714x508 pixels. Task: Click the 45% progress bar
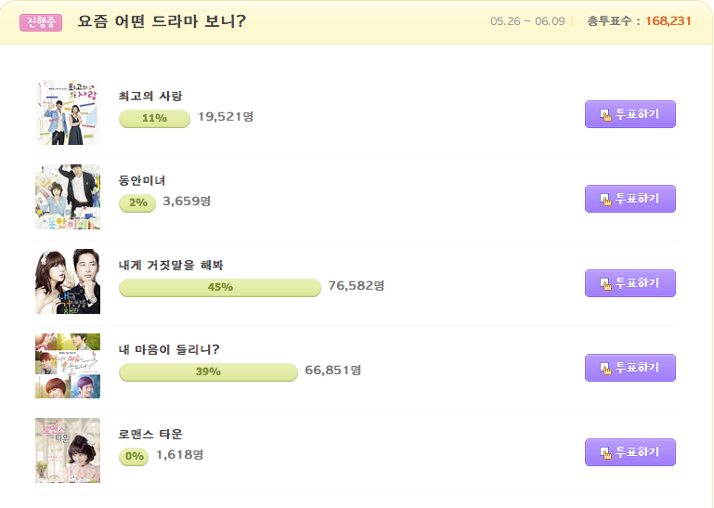click(220, 288)
